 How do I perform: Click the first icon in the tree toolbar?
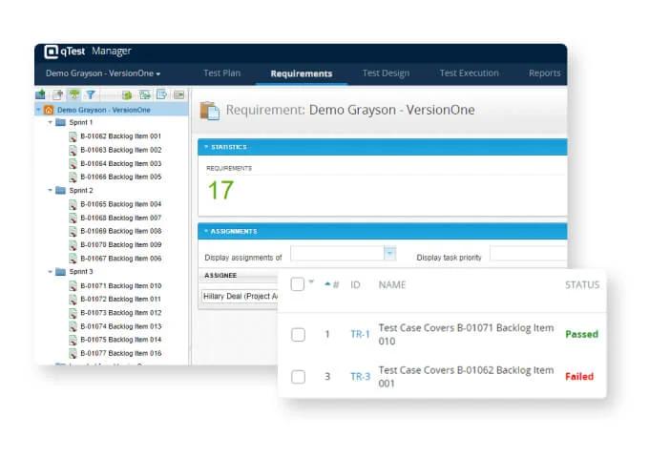(40, 94)
